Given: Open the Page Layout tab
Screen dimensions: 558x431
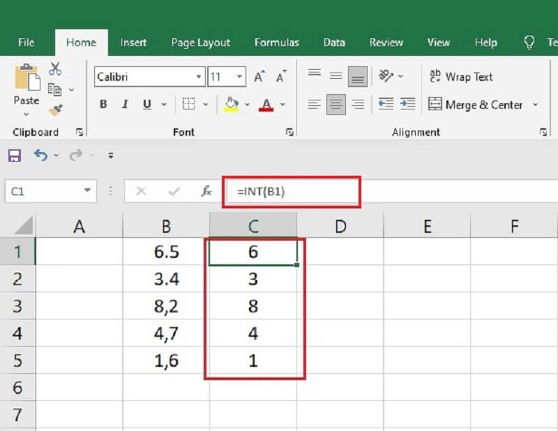Looking at the screenshot, I should point(200,43).
